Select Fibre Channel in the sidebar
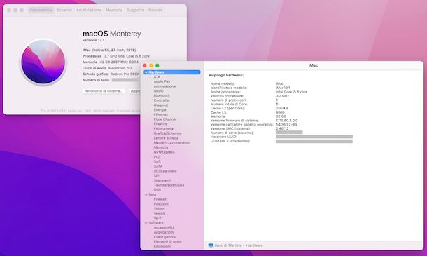Image resolution: width=427 pixels, height=256 pixels. point(165,119)
